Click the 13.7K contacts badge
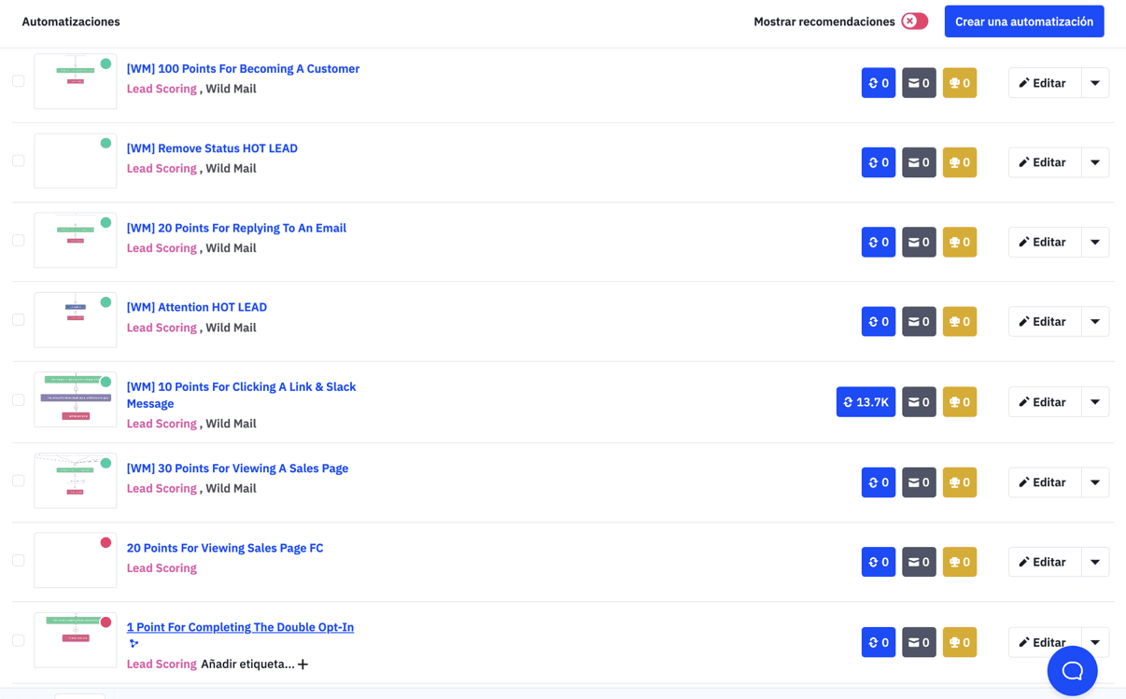 point(866,402)
